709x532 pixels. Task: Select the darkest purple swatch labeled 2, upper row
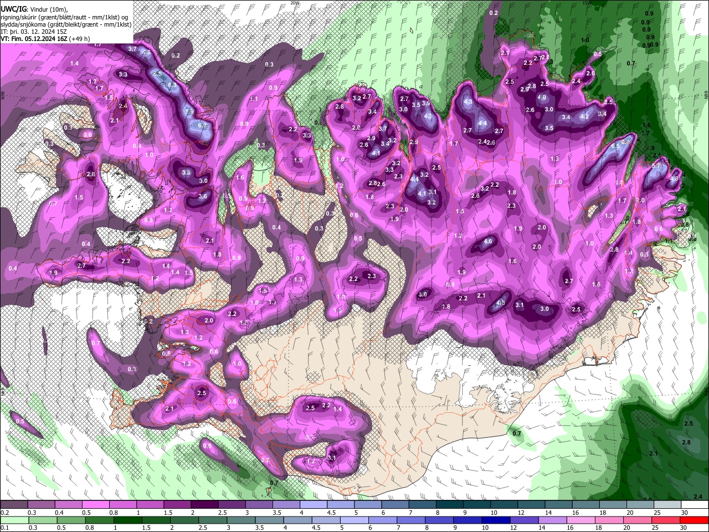(x=204, y=505)
